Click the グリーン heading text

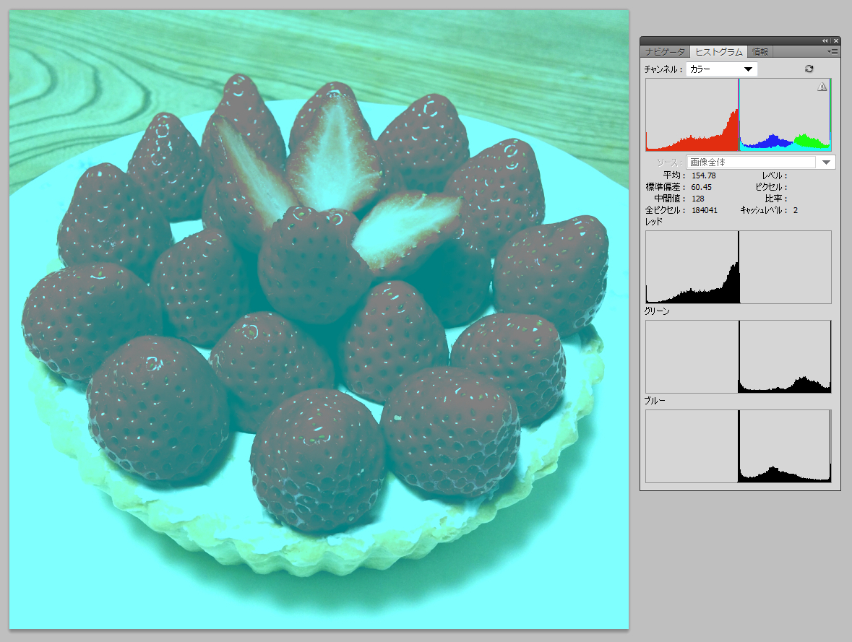pos(657,311)
